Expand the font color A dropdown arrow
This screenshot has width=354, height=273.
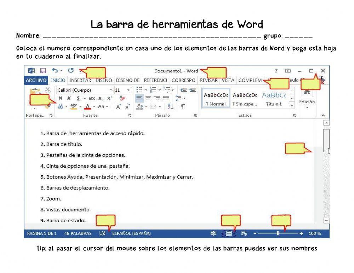[x=94, y=106]
